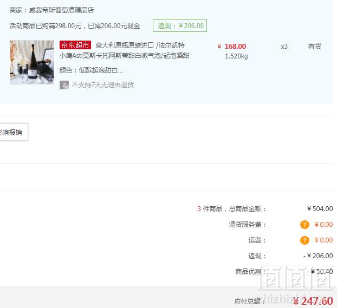Image resolution: width=337 pixels, height=308 pixels.
Task: Click the 返现: ¥206.00 green badge
Action: coord(180,25)
